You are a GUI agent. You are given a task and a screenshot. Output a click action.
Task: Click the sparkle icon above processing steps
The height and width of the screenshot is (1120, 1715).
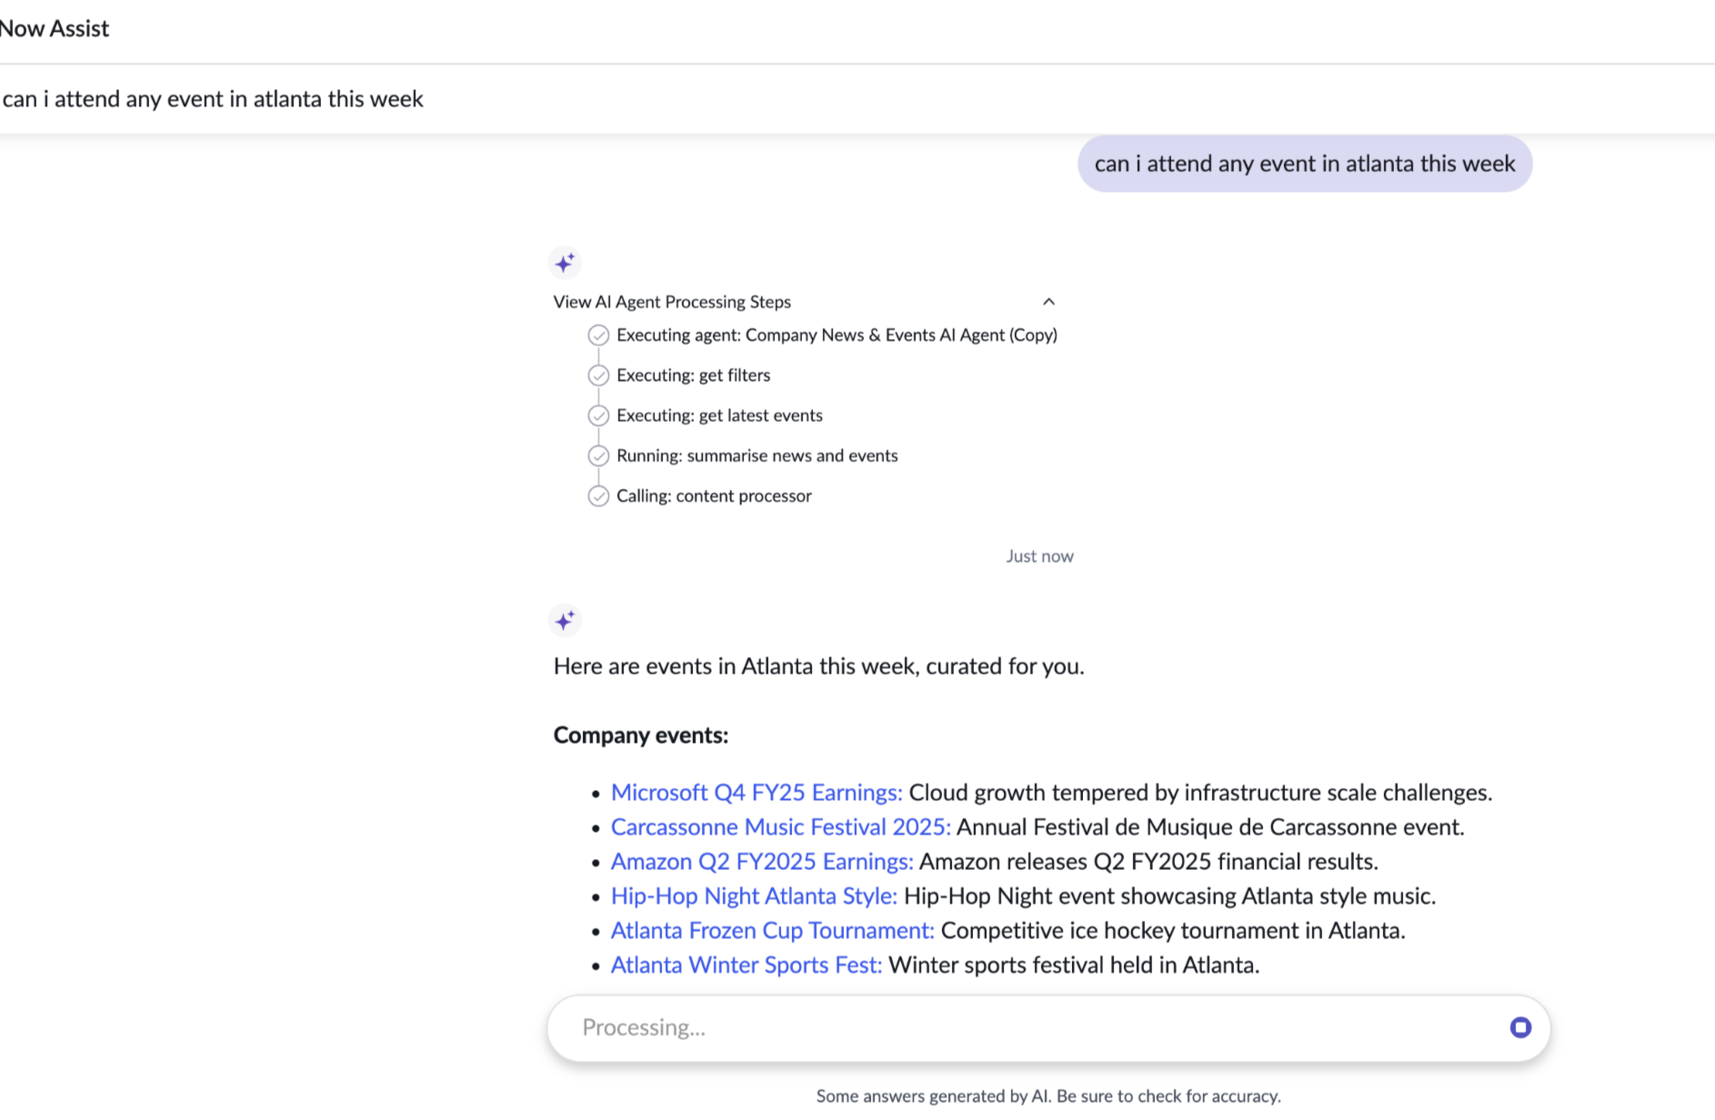click(x=565, y=263)
